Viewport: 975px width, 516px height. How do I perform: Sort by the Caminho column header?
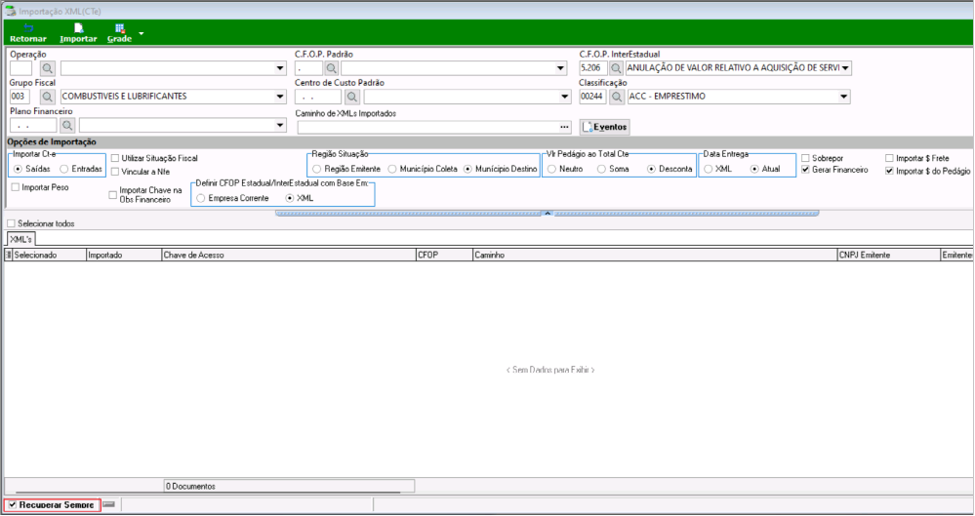(x=655, y=255)
